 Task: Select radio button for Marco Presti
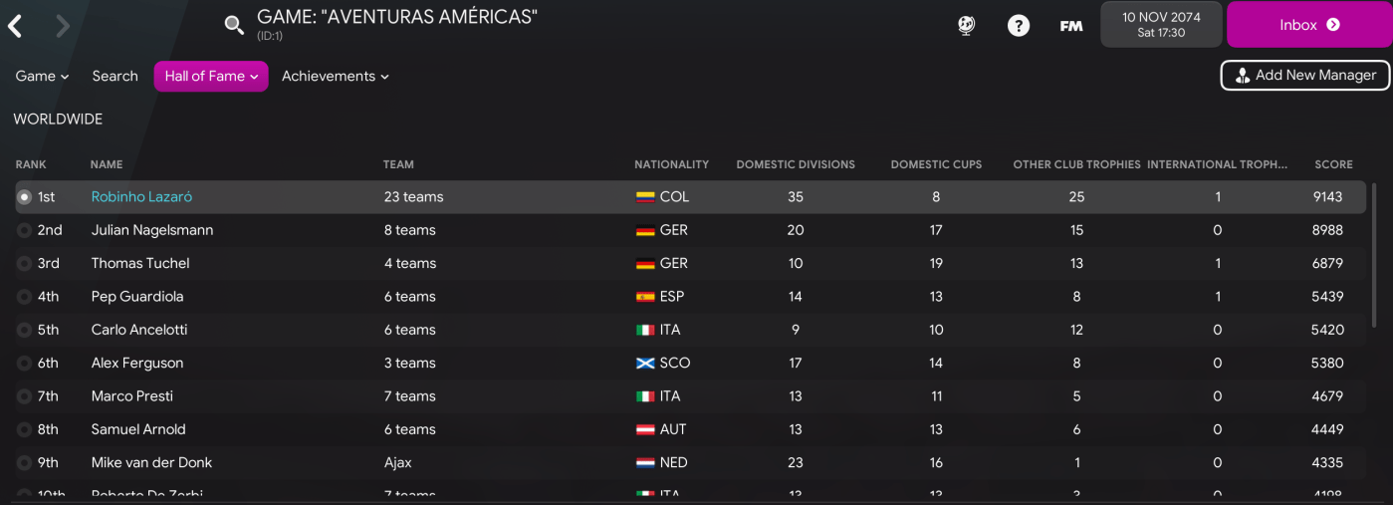25,396
